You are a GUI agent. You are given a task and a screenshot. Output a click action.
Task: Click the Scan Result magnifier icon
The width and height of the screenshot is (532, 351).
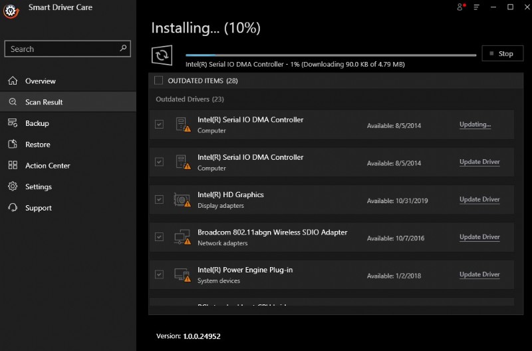click(13, 102)
